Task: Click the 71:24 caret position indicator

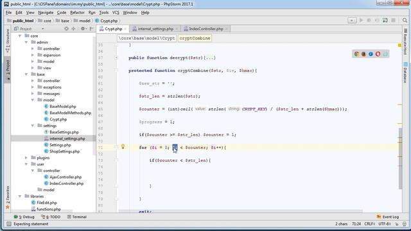Action: [356, 224]
